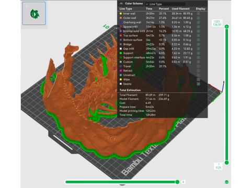Click the Total Estimation heading
The height and width of the screenshot is (188, 251).
click(x=130, y=90)
